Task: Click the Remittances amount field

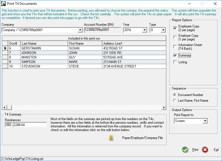Action: point(29,125)
